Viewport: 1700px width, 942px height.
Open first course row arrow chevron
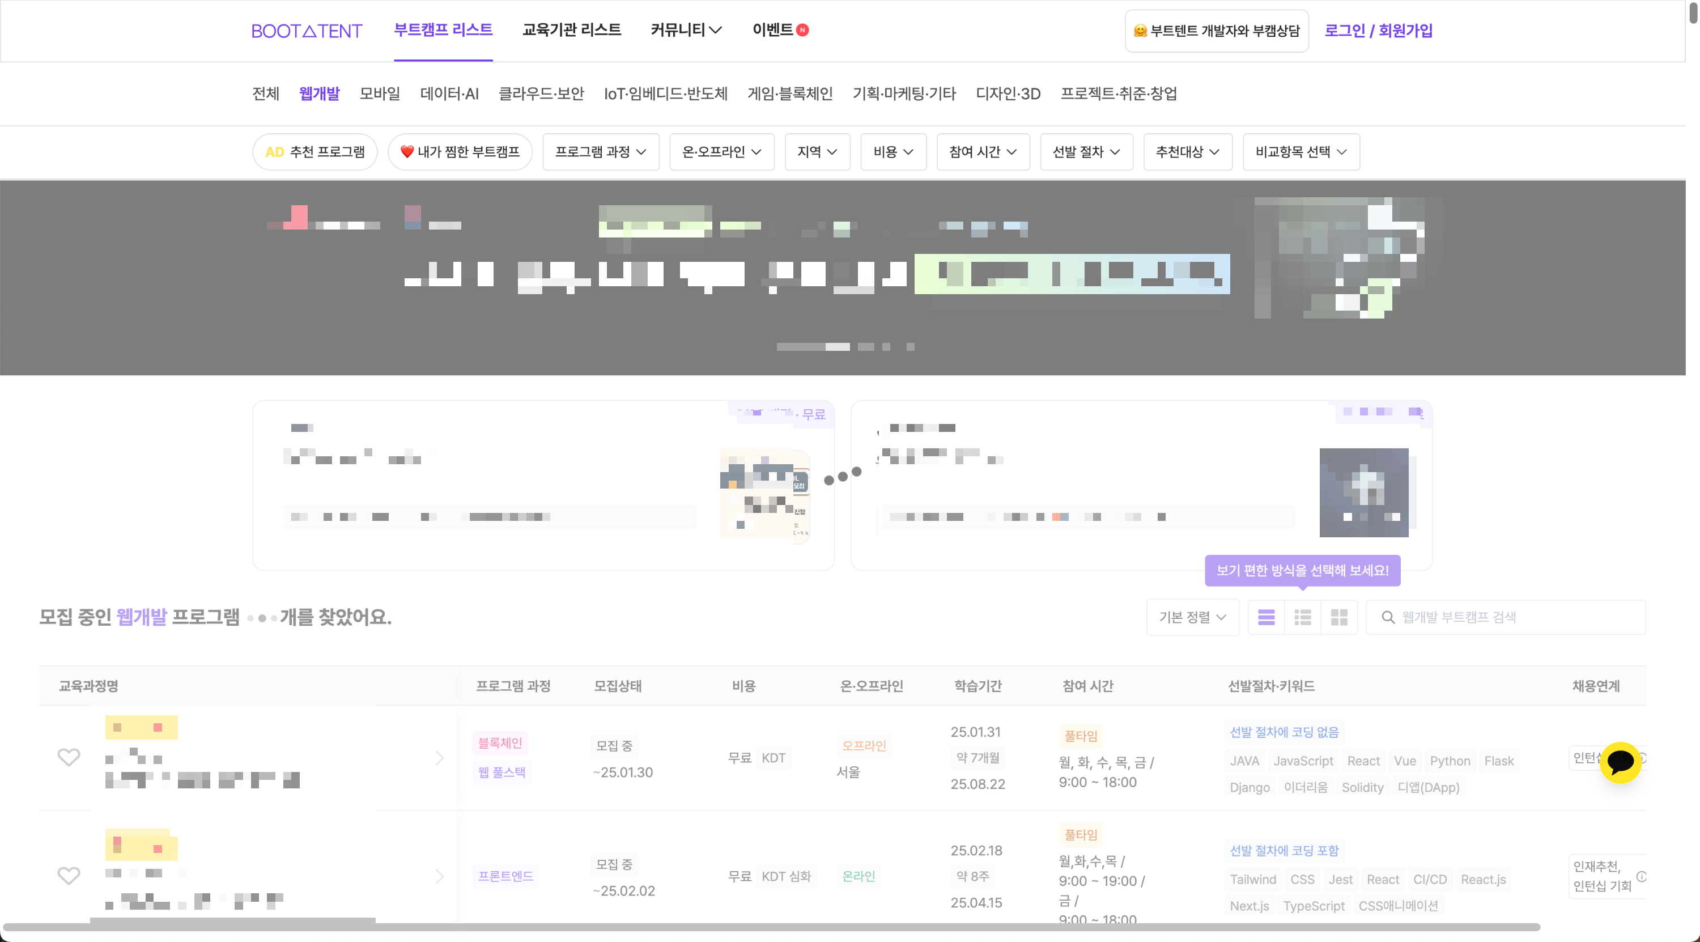[x=440, y=758]
